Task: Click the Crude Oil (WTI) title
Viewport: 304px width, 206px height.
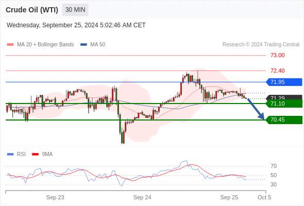Action: [32, 10]
